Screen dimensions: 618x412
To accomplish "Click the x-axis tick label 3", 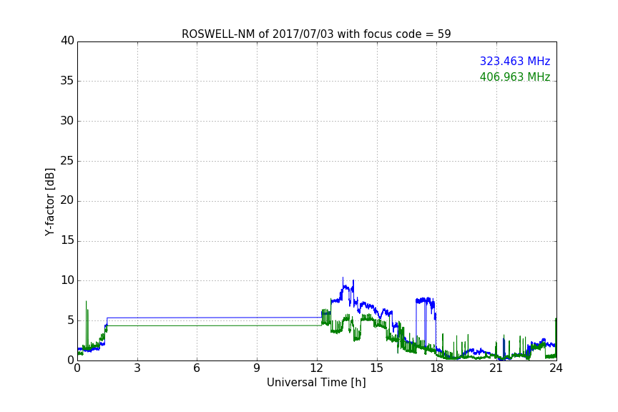I will click(x=137, y=368).
